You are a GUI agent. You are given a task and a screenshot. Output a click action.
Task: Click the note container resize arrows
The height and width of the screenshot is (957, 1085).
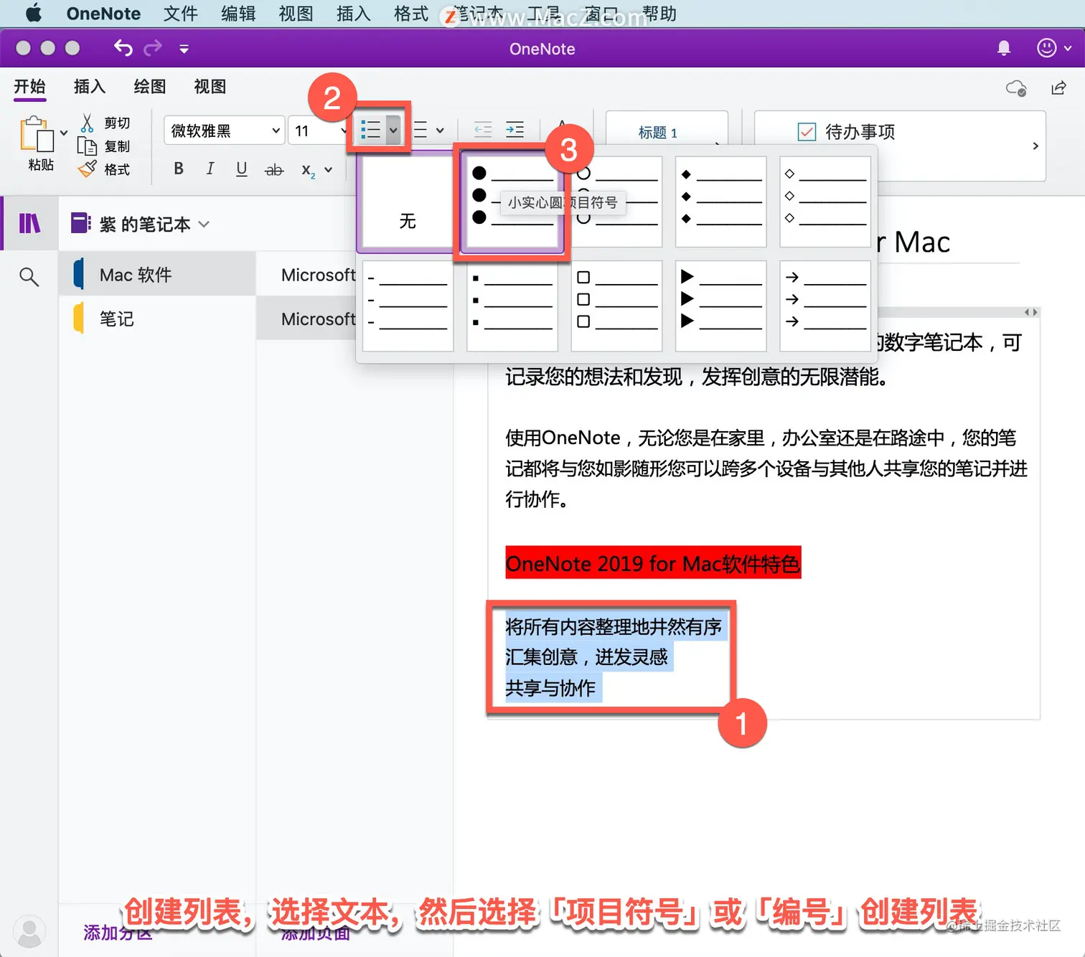tap(1030, 312)
